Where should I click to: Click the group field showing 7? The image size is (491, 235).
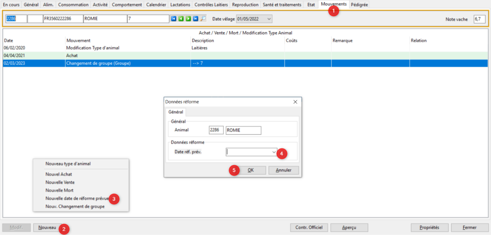tap(148, 19)
